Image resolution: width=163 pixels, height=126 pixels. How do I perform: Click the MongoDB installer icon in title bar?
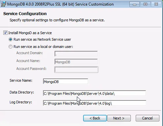[x=3, y=4]
